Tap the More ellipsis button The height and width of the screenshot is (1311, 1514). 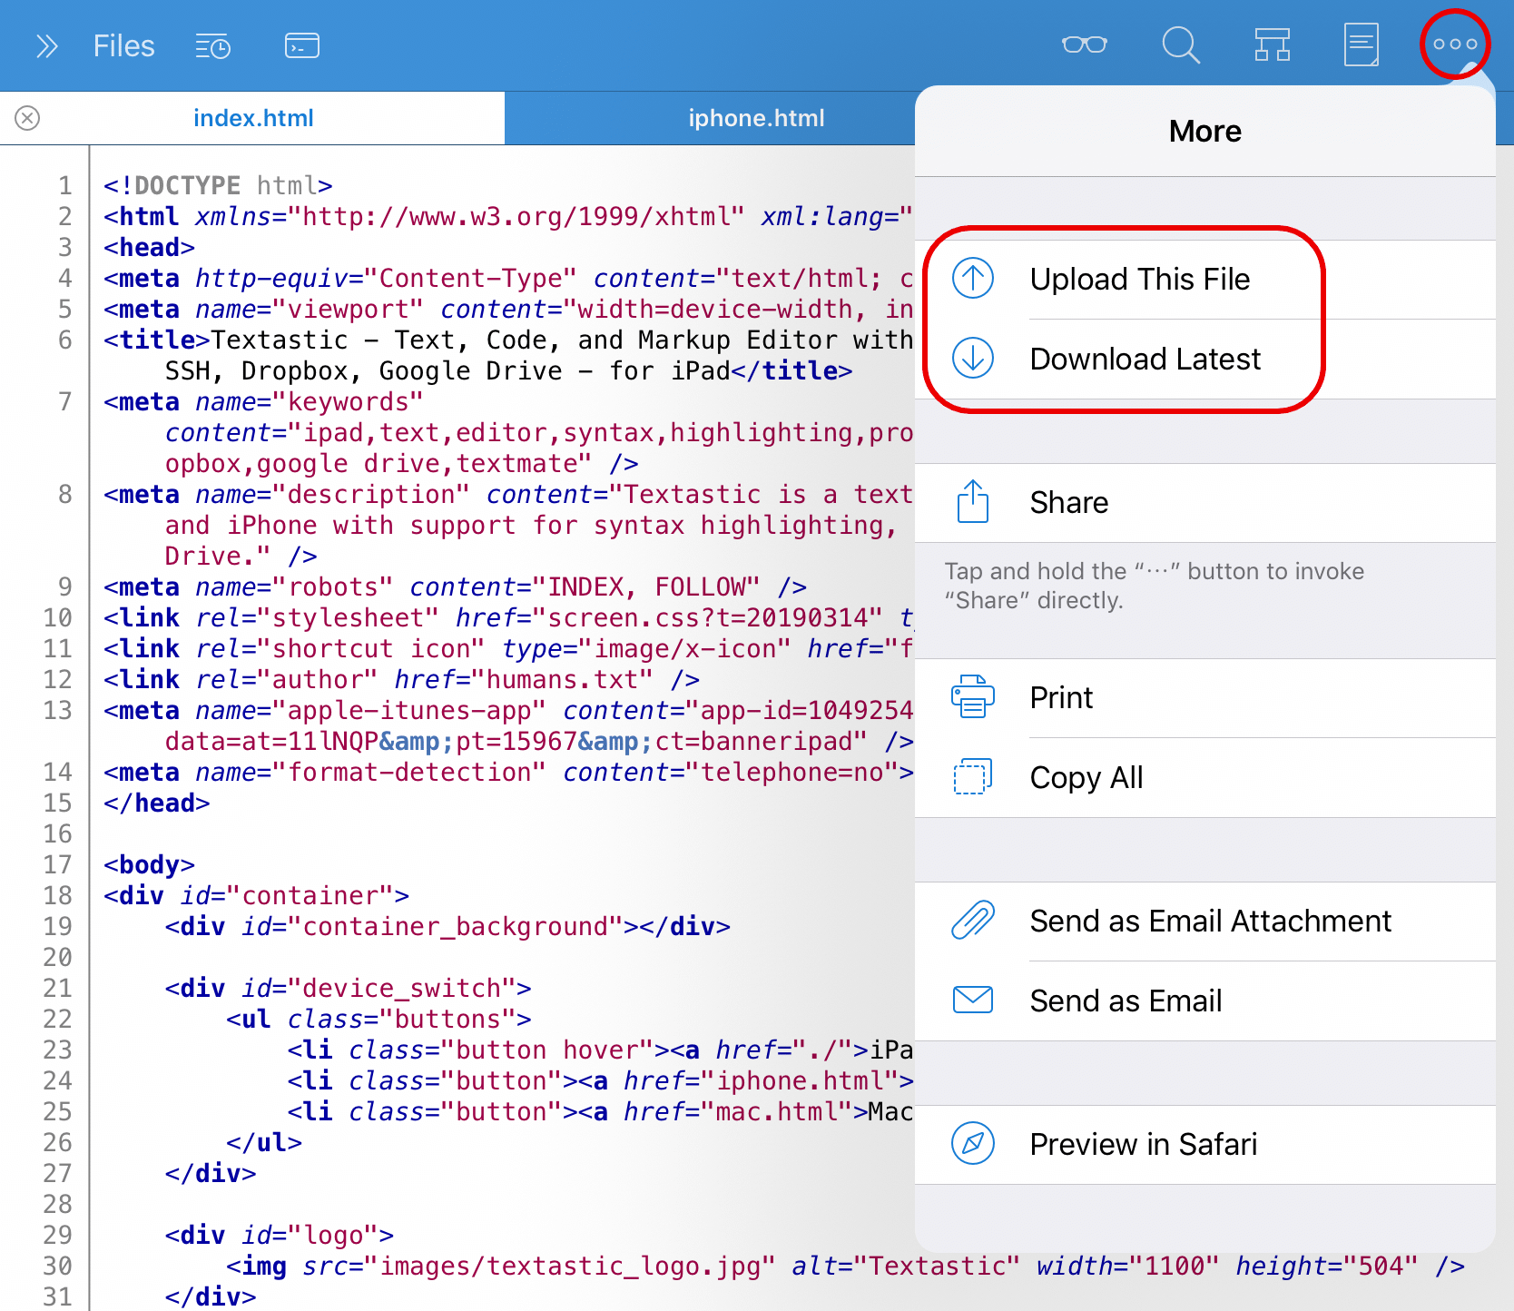[x=1455, y=44]
